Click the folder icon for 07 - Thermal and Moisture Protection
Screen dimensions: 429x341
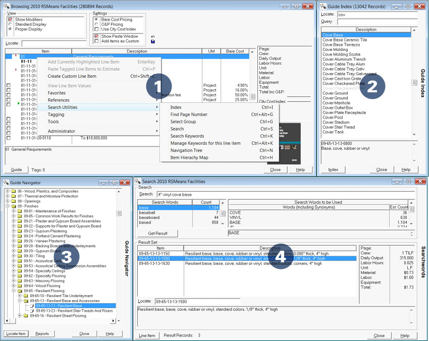coord(14,196)
